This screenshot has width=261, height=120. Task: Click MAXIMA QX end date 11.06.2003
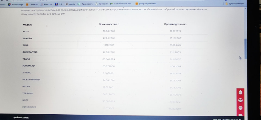tap(175, 66)
